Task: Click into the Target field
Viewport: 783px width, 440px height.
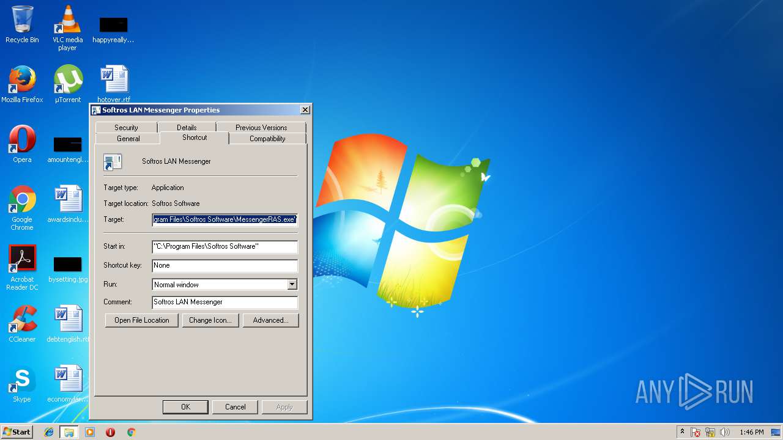Action: pos(225,219)
